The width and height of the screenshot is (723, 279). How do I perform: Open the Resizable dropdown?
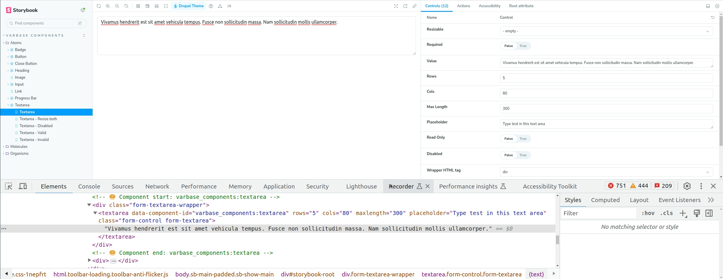point(606,31)
